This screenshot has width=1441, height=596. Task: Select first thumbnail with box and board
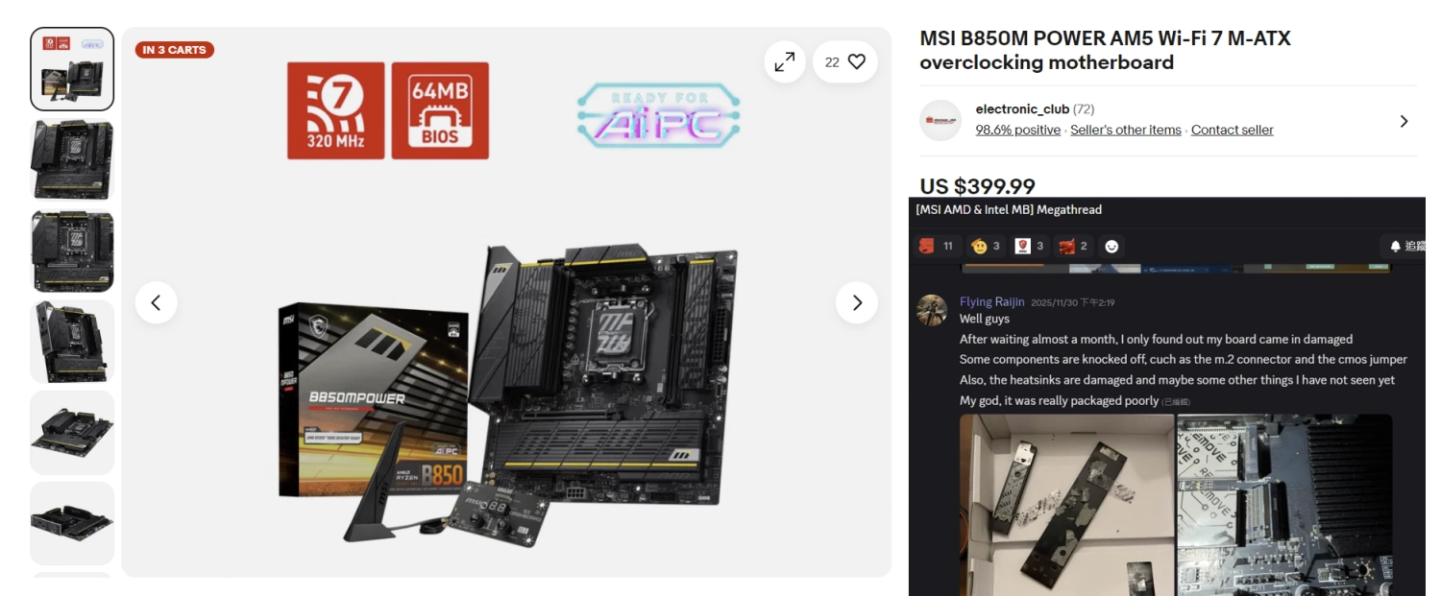click(x=72, y=69)
